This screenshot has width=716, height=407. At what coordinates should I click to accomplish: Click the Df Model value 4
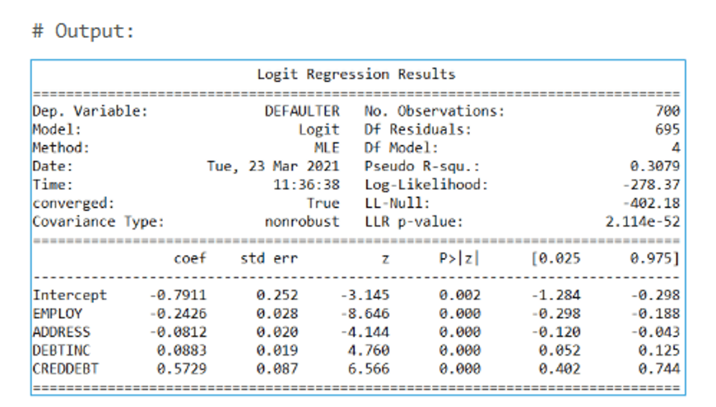676,148
